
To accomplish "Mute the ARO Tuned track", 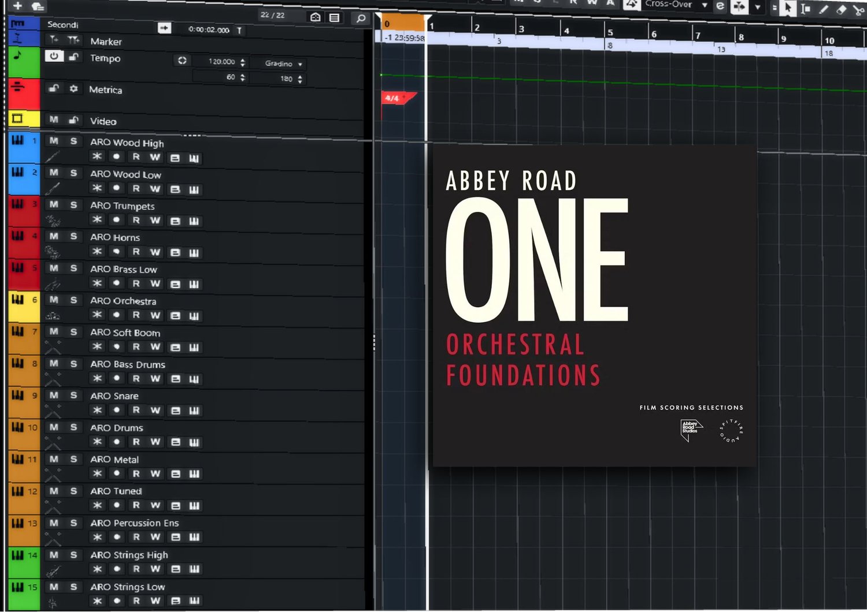I will point(54,491).
